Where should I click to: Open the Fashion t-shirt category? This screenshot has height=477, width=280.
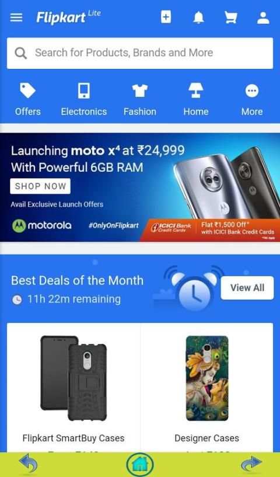coord(140,90)
